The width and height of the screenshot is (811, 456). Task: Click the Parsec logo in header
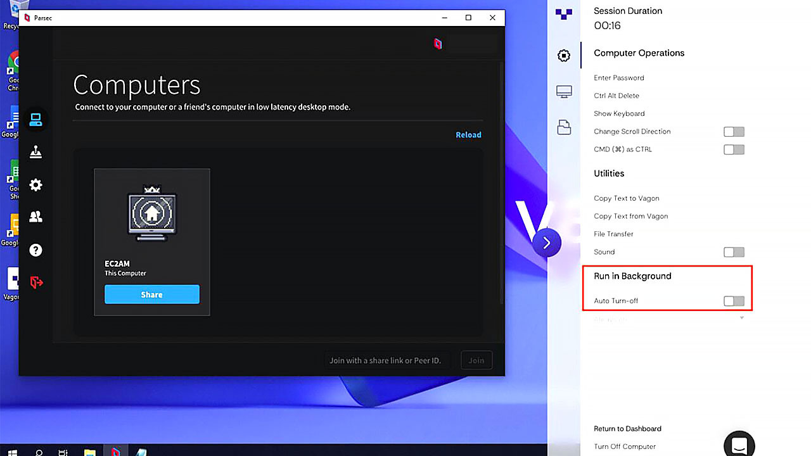pyautogui.click(x=437, y=44)
